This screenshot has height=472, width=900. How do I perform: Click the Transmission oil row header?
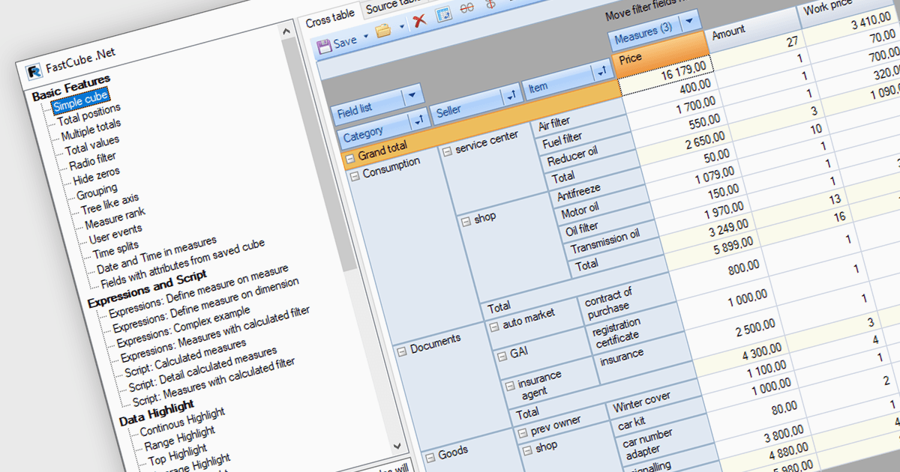(x=609, y=240)
